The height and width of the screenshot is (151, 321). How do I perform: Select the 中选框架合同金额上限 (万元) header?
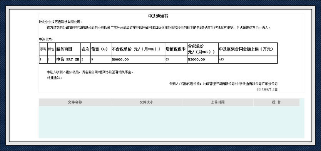tap(248, 49)
